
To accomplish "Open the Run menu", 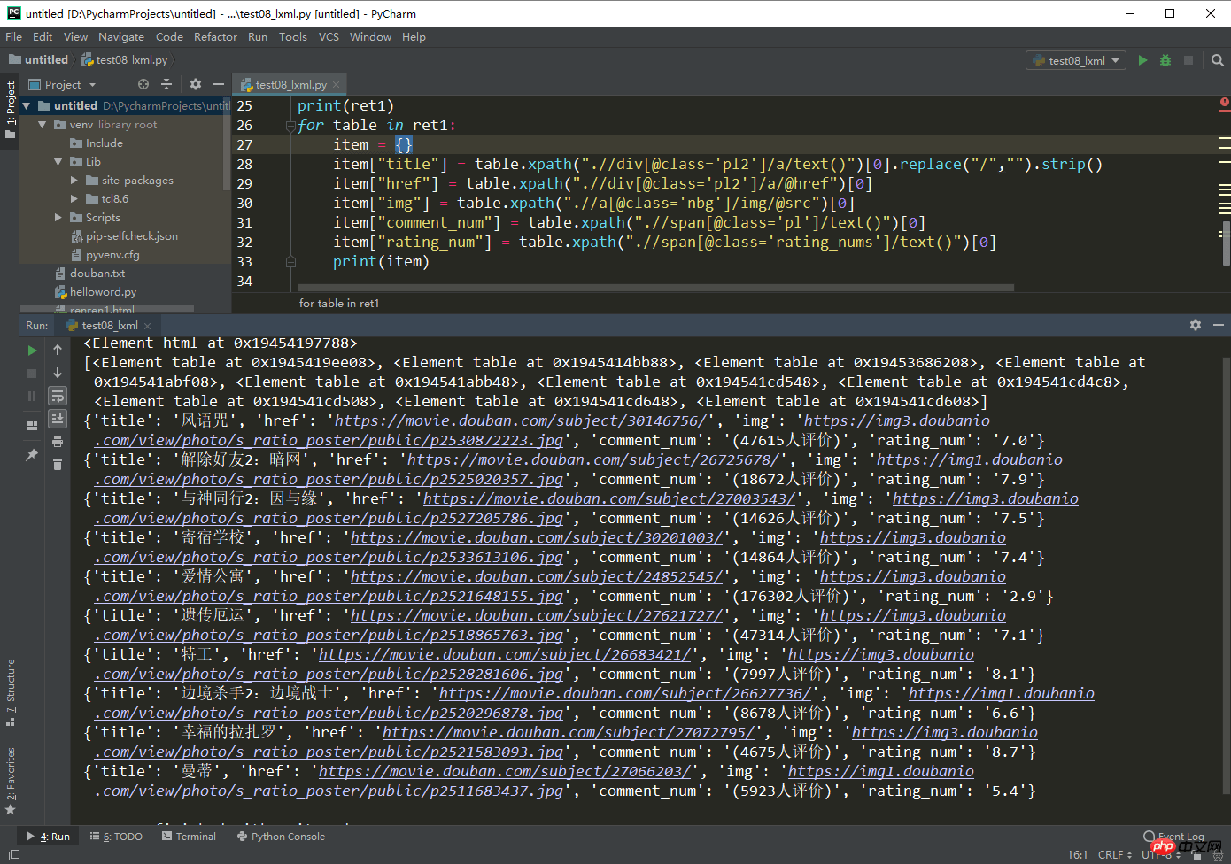I will pos(258,36).
